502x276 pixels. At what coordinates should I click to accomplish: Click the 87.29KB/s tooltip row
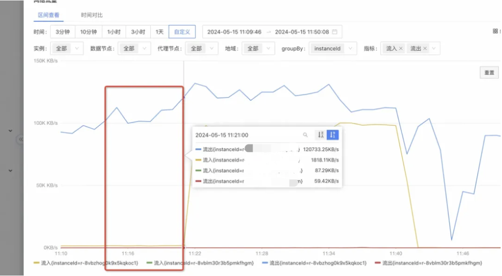coord(267,170)
